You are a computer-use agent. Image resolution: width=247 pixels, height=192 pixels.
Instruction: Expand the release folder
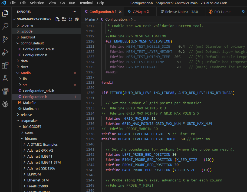coord(46,115)
